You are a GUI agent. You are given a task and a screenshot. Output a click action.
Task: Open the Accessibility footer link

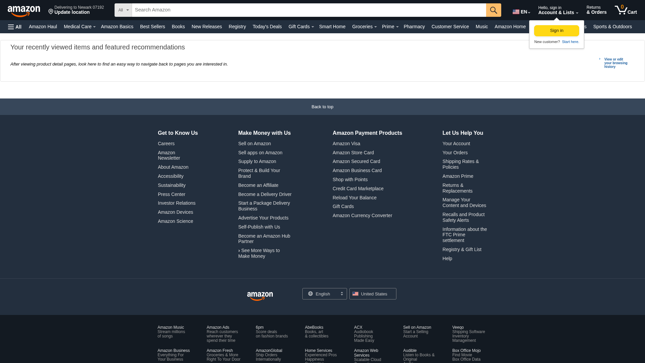click(171, 176)
